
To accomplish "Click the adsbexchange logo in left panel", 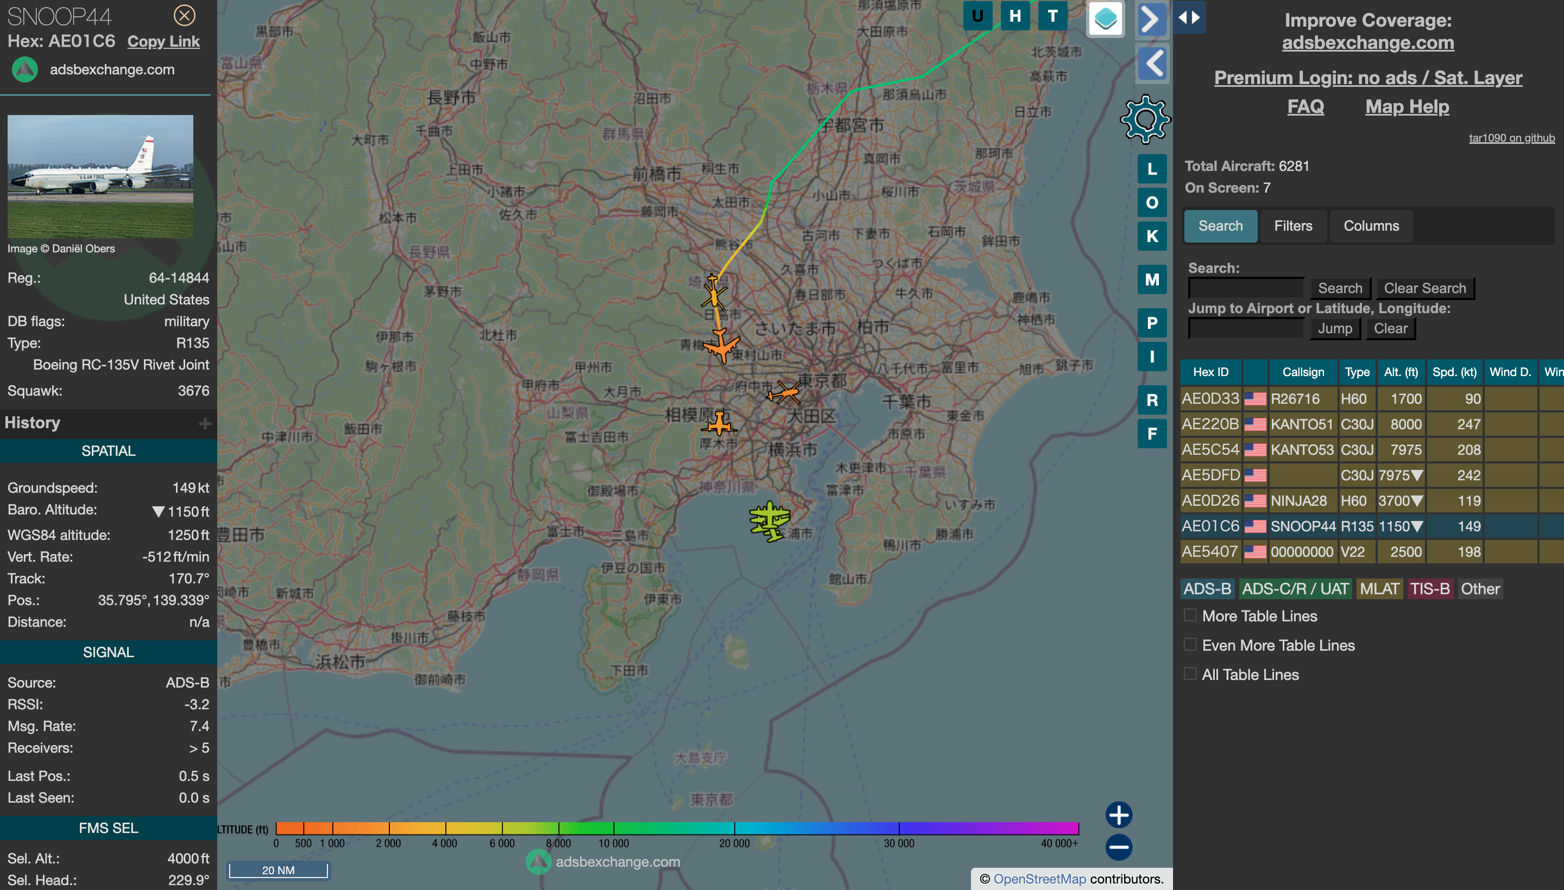I will point(25,69).
